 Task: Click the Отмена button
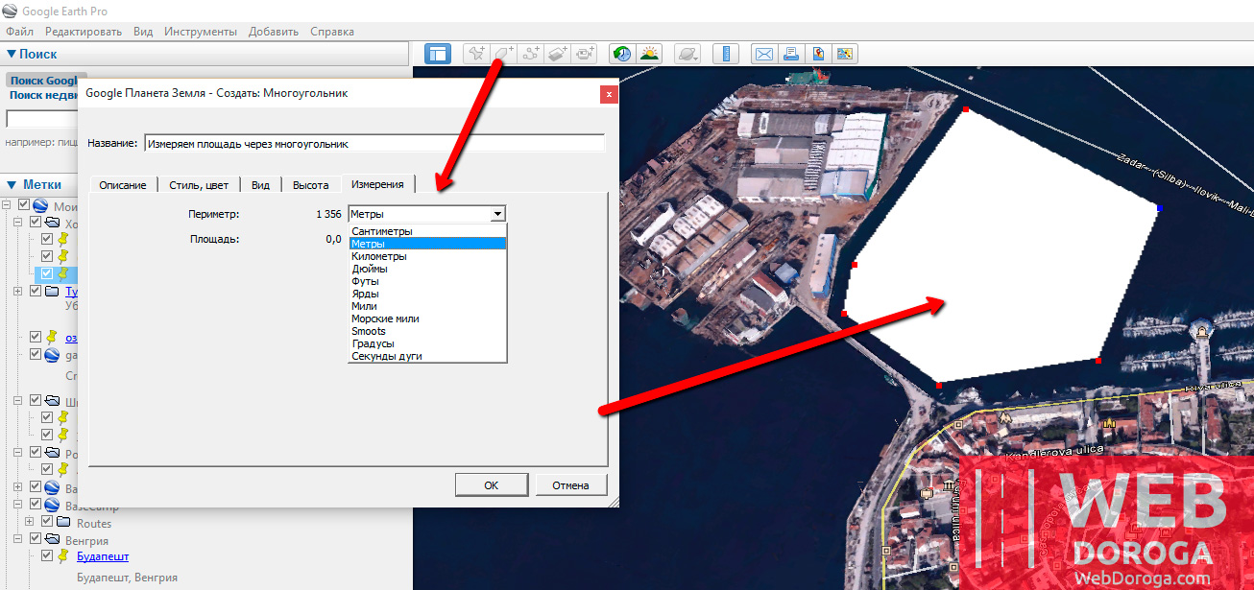tap(570, 485)
